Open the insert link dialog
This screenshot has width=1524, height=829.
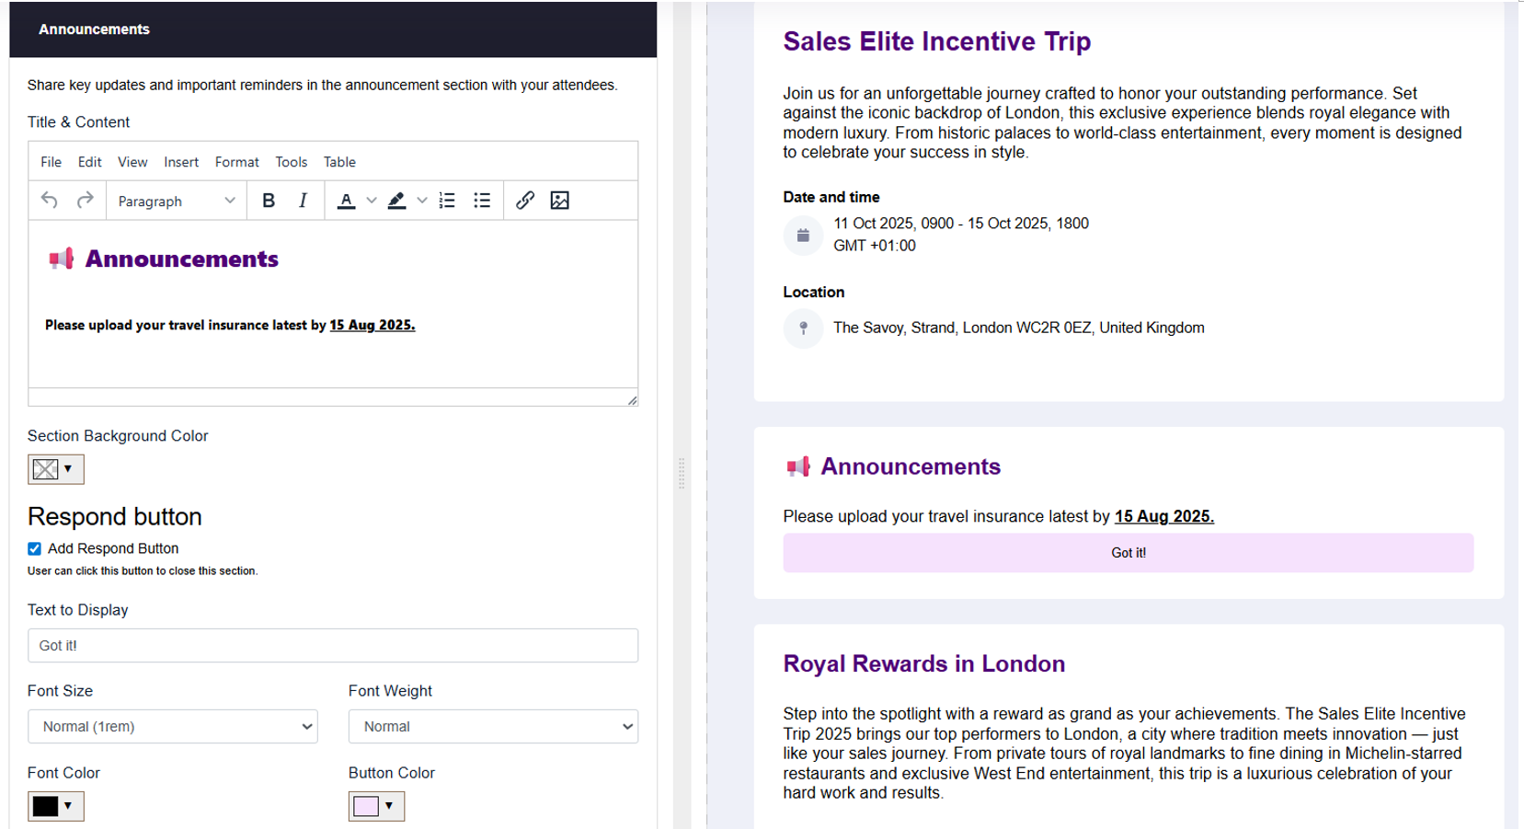pos(525,201)
